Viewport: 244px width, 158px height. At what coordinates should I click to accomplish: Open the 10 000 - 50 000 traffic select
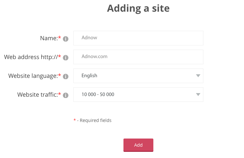coord(138,94)
